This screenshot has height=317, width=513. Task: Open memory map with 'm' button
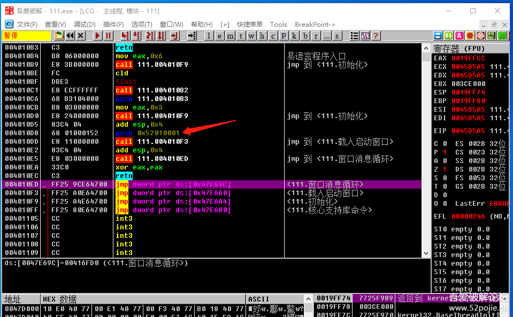[x=231, y=36]
